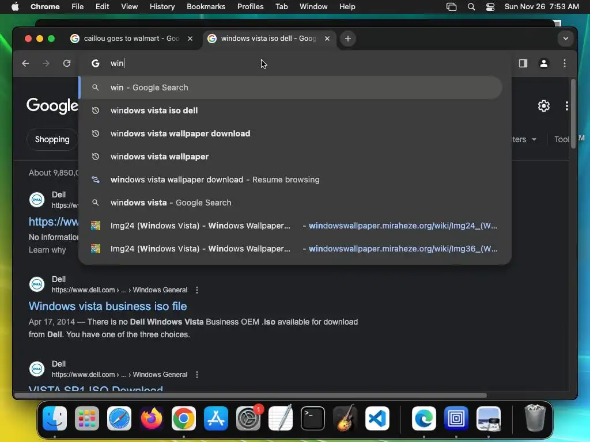Open the Resume browsing suggestion
Viewport: 590px width, 442px height.
(291, 180)
